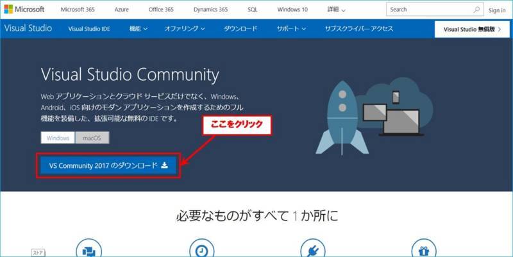
Task: Click the devices circle icon below heading
Action: click(88, 249)
